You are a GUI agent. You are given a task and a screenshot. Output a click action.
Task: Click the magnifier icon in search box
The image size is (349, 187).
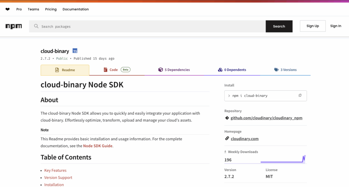pos(36,26)
